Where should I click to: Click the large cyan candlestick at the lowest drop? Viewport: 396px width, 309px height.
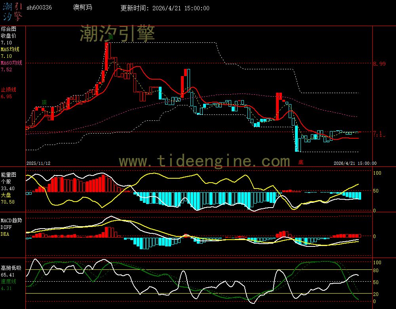coord(297,139)
